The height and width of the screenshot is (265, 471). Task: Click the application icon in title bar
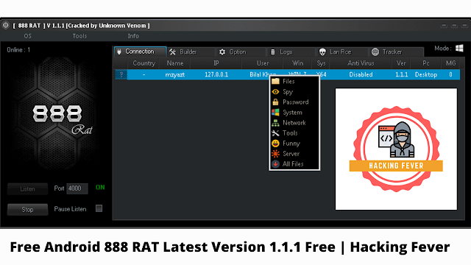click(x=5, y=25)
